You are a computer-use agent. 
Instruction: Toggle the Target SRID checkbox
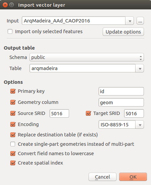[x=88, y=113]
